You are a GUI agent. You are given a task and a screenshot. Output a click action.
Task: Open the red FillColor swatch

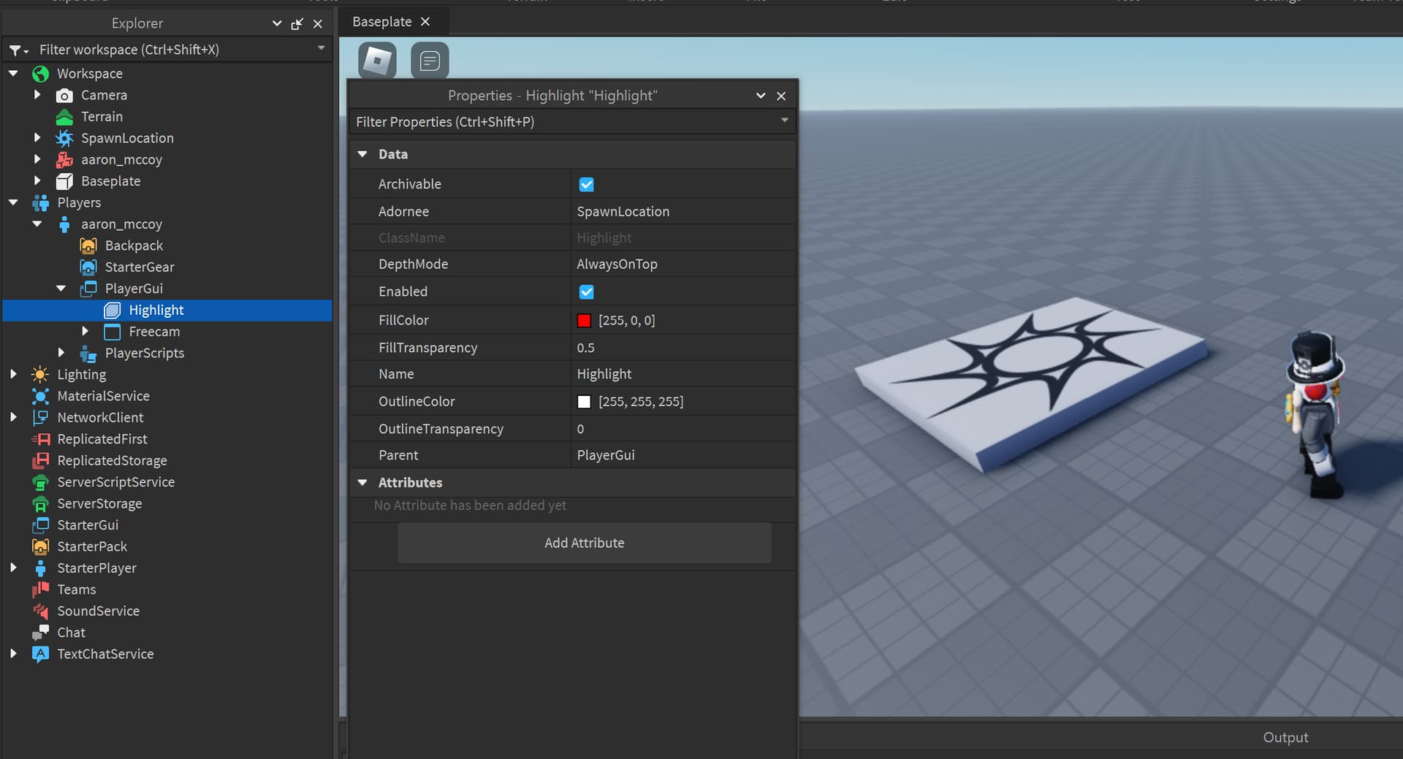point(584,321)
